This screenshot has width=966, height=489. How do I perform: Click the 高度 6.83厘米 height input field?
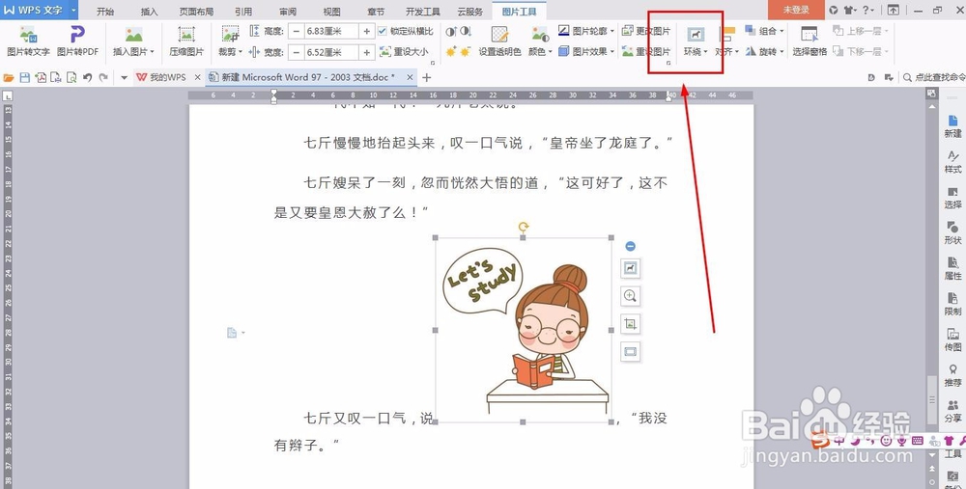tap(331, 31)
